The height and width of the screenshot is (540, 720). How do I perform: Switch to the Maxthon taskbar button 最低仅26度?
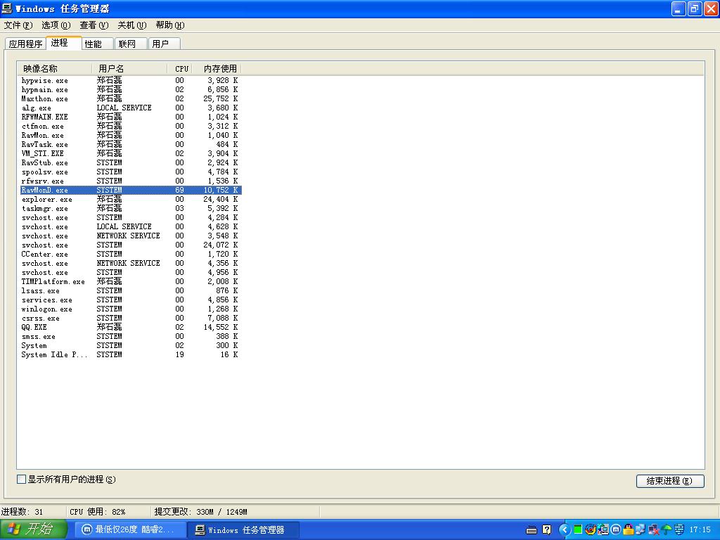[x=130, y=530]
